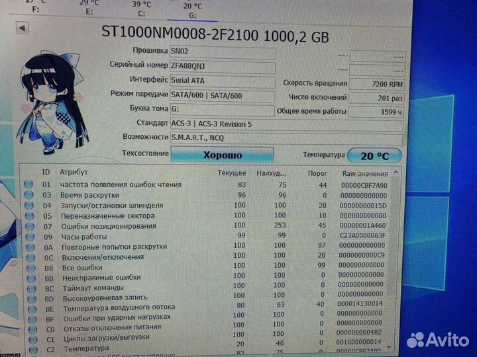The width and height of the screenshot is (477, 357).
Task: Click the Стандарт field ACS-3 Revision 5
Action: 287,125
